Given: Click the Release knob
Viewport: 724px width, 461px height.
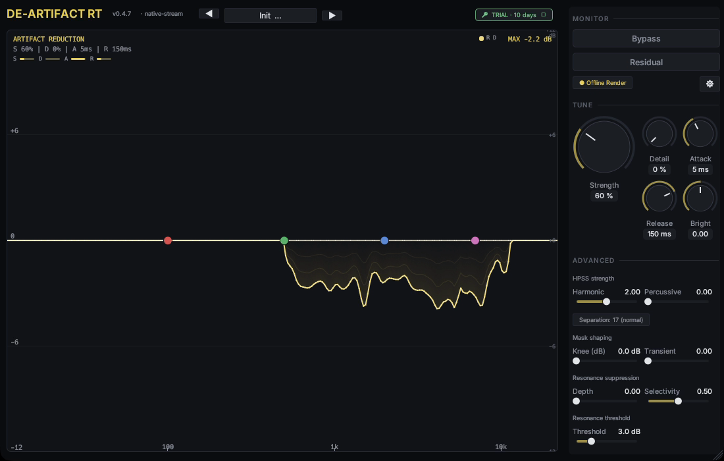Looking at the screenshot, I should [x=659, y=198].
